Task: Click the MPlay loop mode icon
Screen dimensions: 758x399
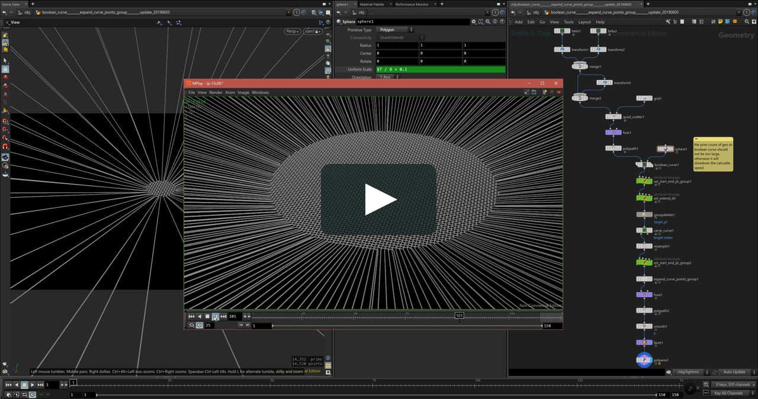Action: point(191,325)
